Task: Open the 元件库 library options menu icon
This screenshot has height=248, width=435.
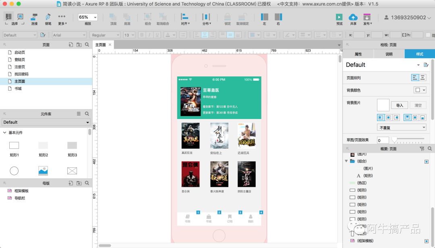Action: coord(79,114)
